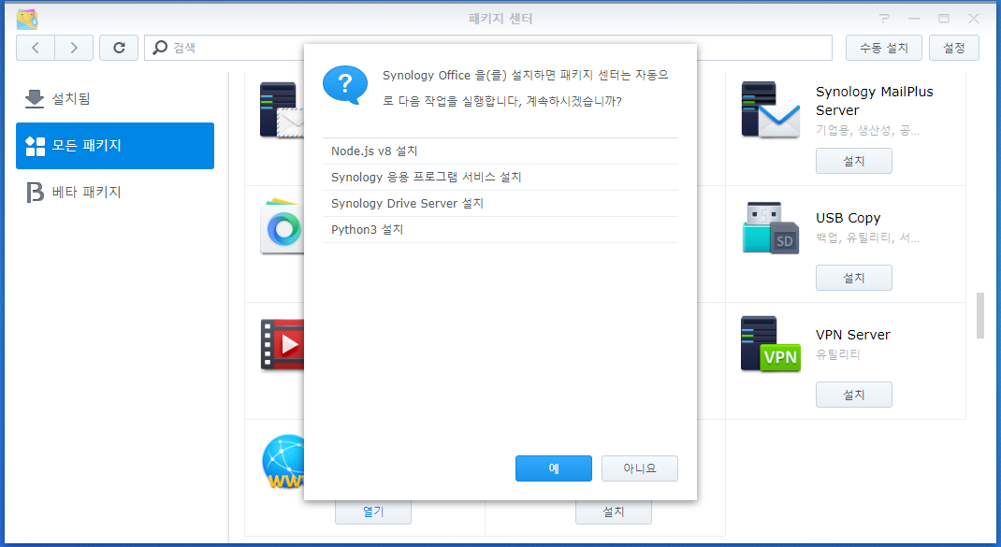The width and height of the screenshot is (1001, 547).
Task: Go forward with the right arrow button
Action: tap(74, 48)
